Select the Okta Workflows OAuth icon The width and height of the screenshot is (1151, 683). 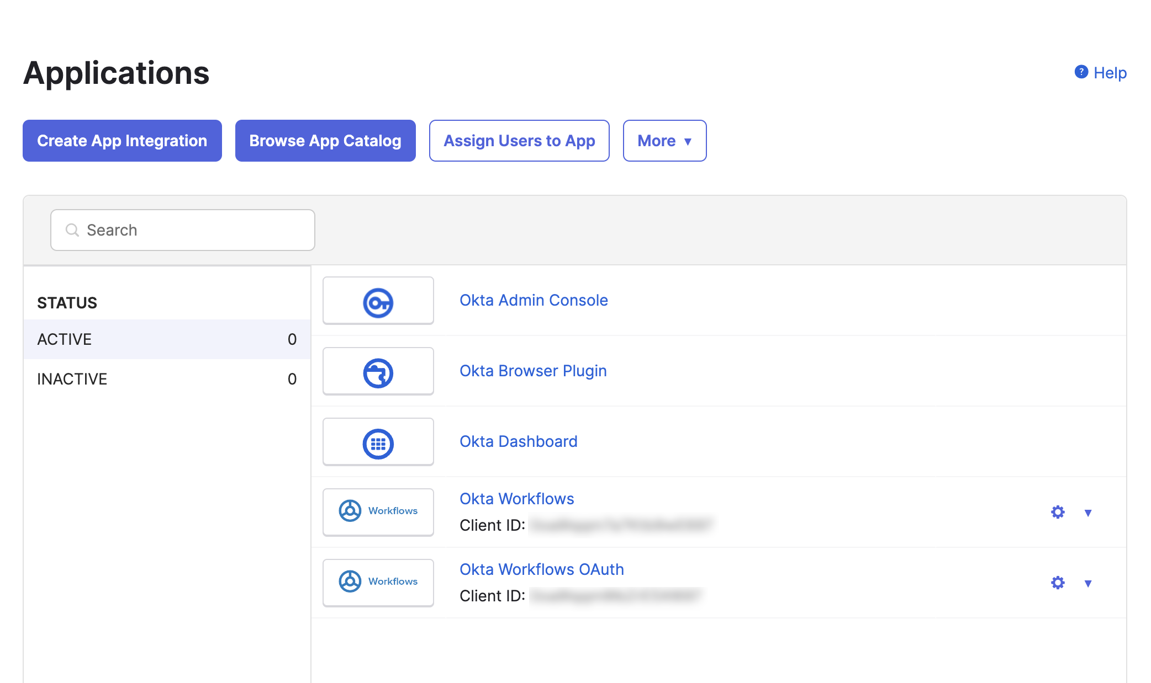pos(378,583)
